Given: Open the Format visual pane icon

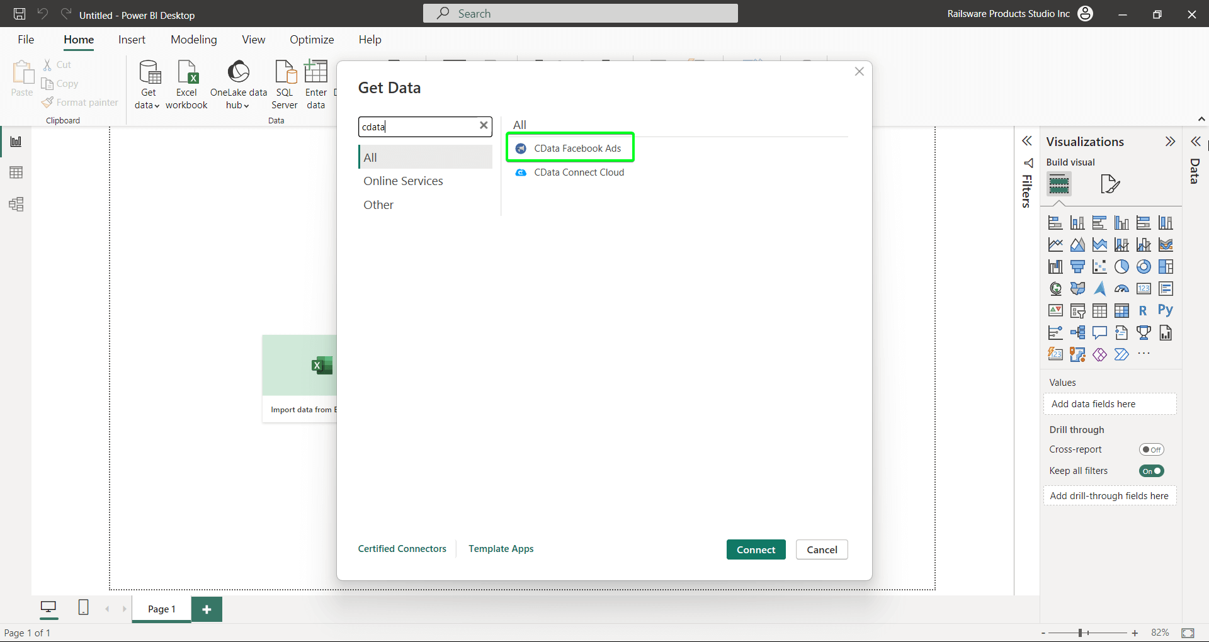Looking at the screenshot, I should point(1110,184).
